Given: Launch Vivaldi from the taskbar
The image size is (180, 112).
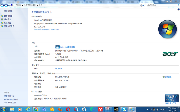Looking at the screenshot, I should pyautogui.click(x=100, y=109).
